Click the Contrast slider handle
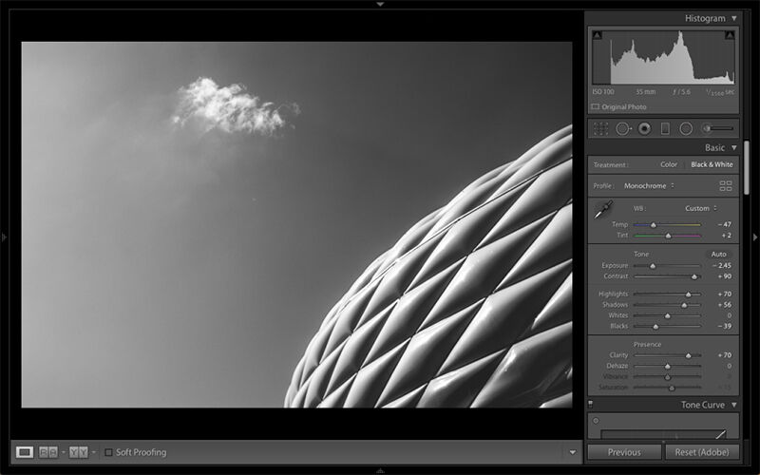The image size is (760, 475). [694, 276]
